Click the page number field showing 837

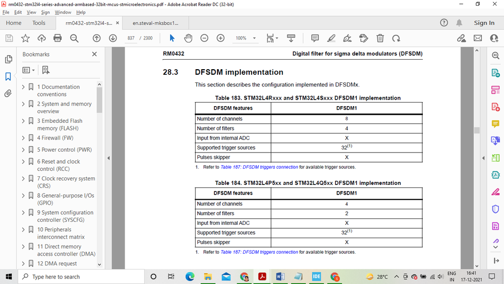pos(131,38)
